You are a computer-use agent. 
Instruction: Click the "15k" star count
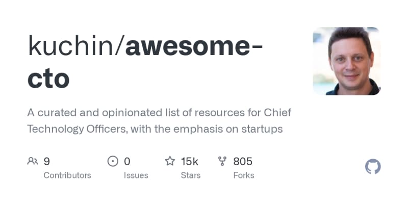[x=189, y=162]
